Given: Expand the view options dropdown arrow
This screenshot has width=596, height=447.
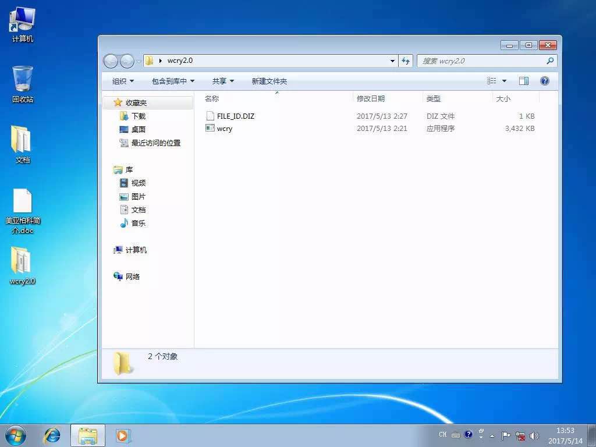Looking at the screenshot, I should click(505, 80).
